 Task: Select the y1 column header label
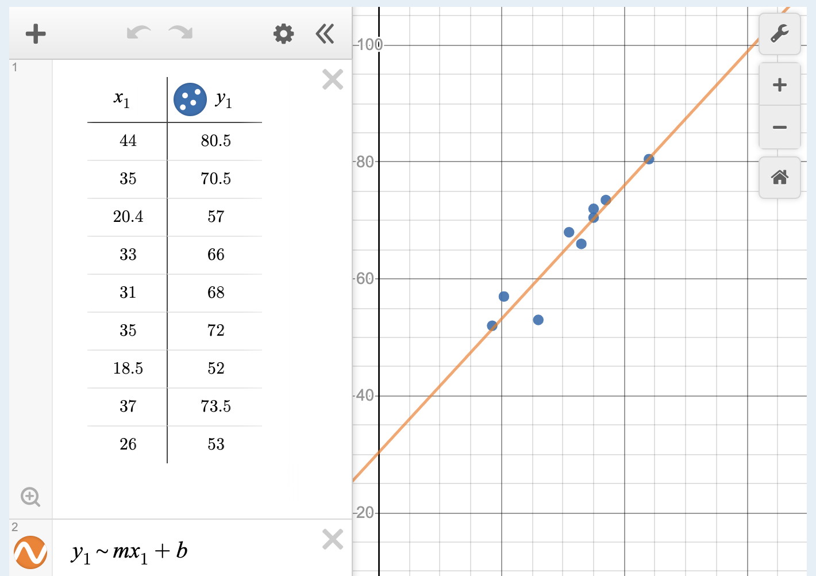click(x=224, y=99)
